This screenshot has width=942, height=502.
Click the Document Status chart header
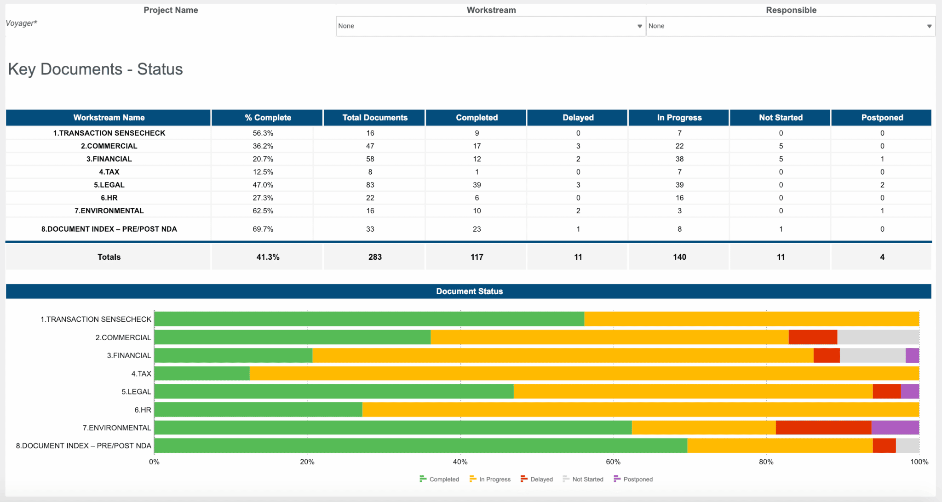pyautogui.click(x=469, y=291)
